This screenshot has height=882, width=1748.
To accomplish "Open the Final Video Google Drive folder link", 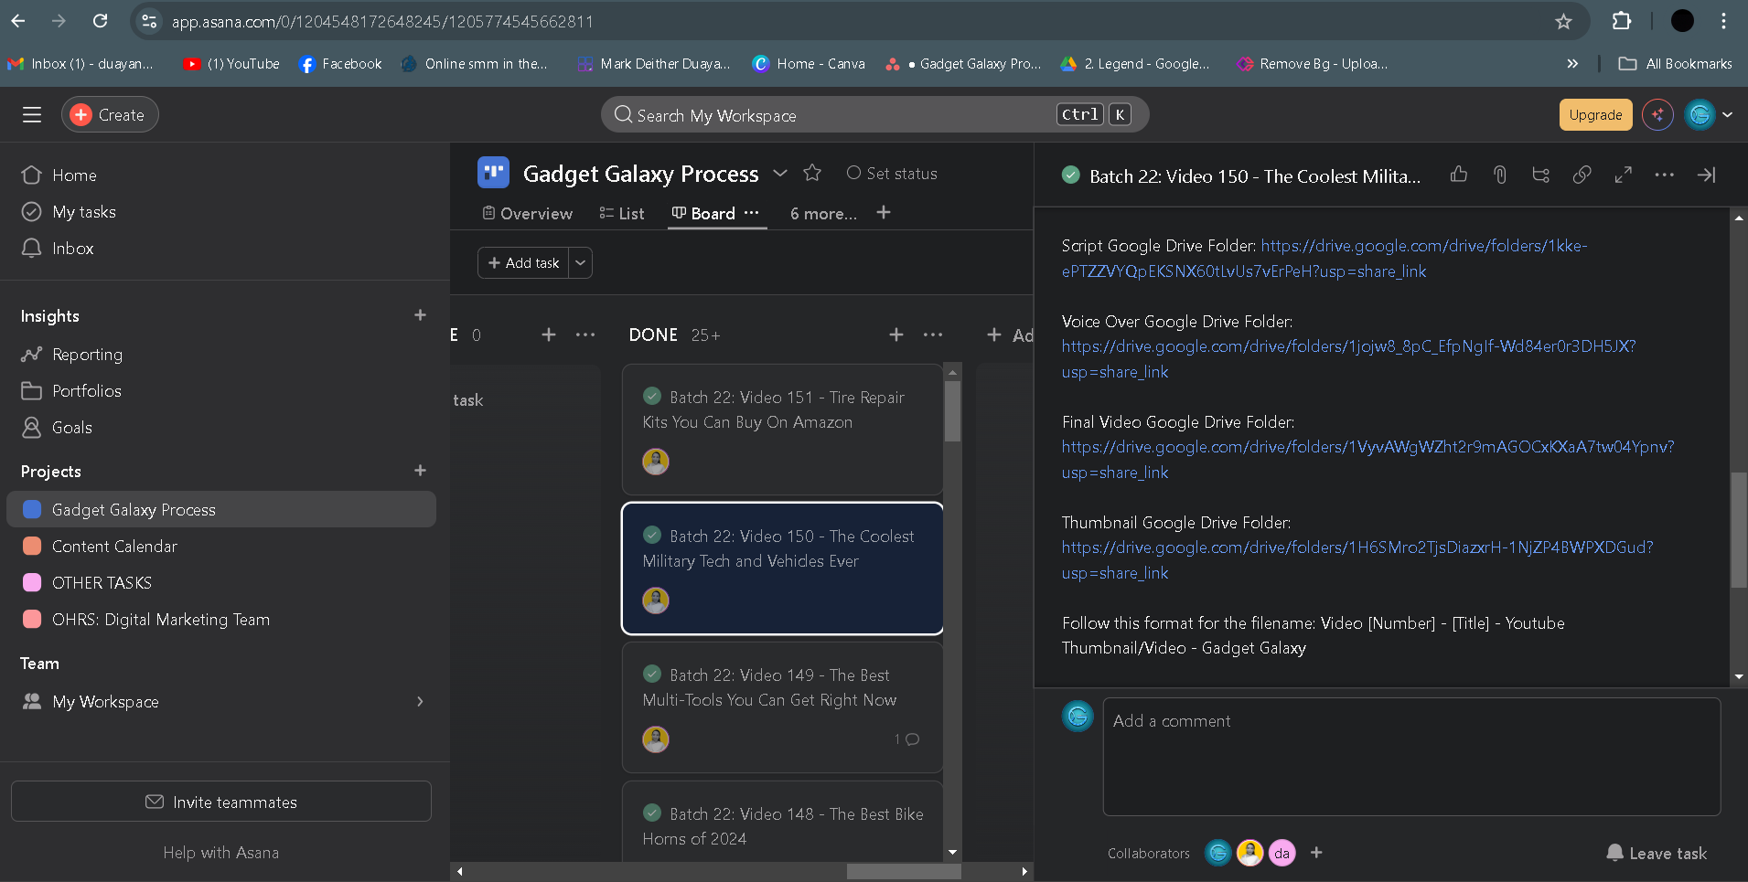I will pyautogui.click(x=1368, y=460).
